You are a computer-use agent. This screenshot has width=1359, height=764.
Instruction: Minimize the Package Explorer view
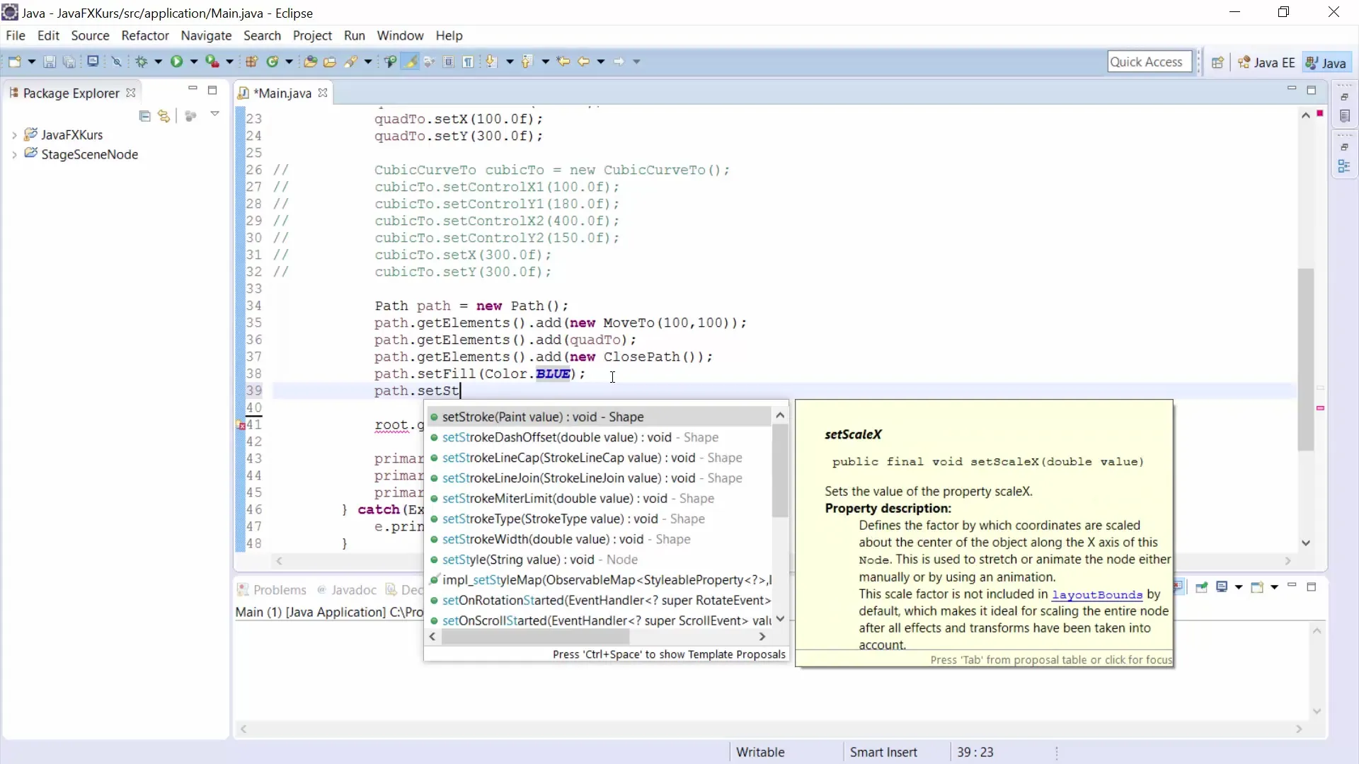(x=193, y=89)
